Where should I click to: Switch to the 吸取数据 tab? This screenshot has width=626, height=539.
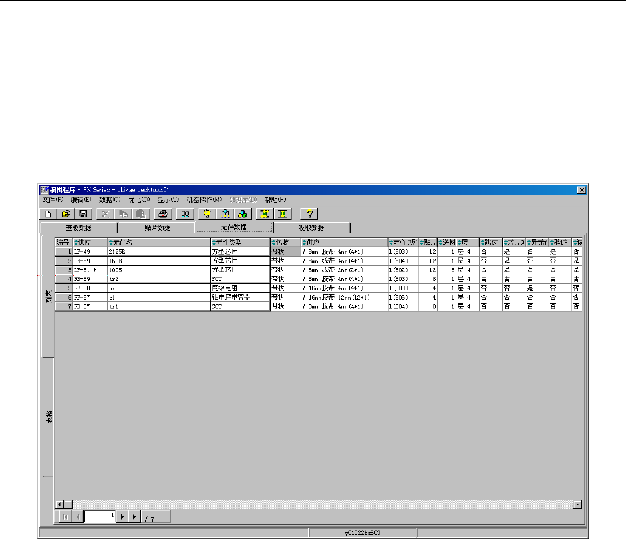point(311,227)
